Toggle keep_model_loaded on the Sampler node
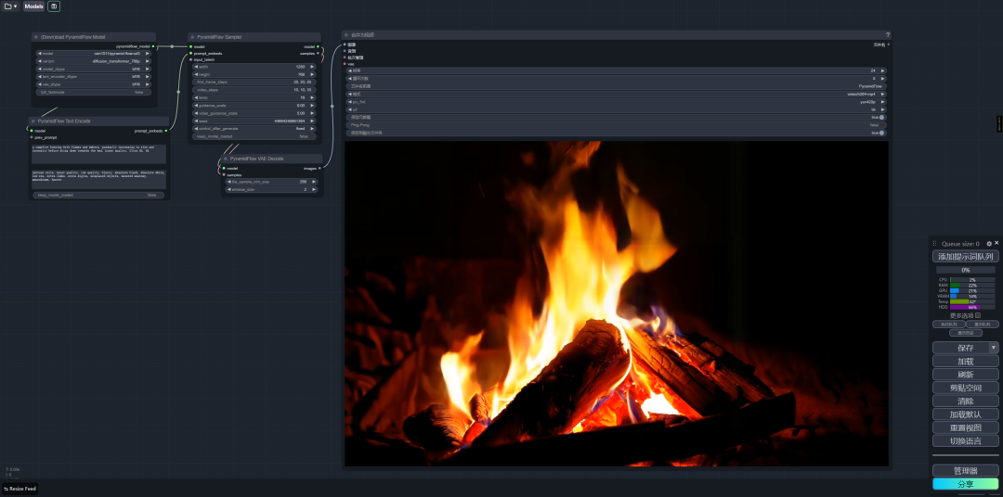Viewport: 1003px width, 497px height. (x=254, y=136)
